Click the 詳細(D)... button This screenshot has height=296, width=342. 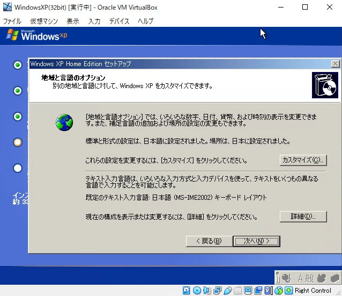pos(303,216)
